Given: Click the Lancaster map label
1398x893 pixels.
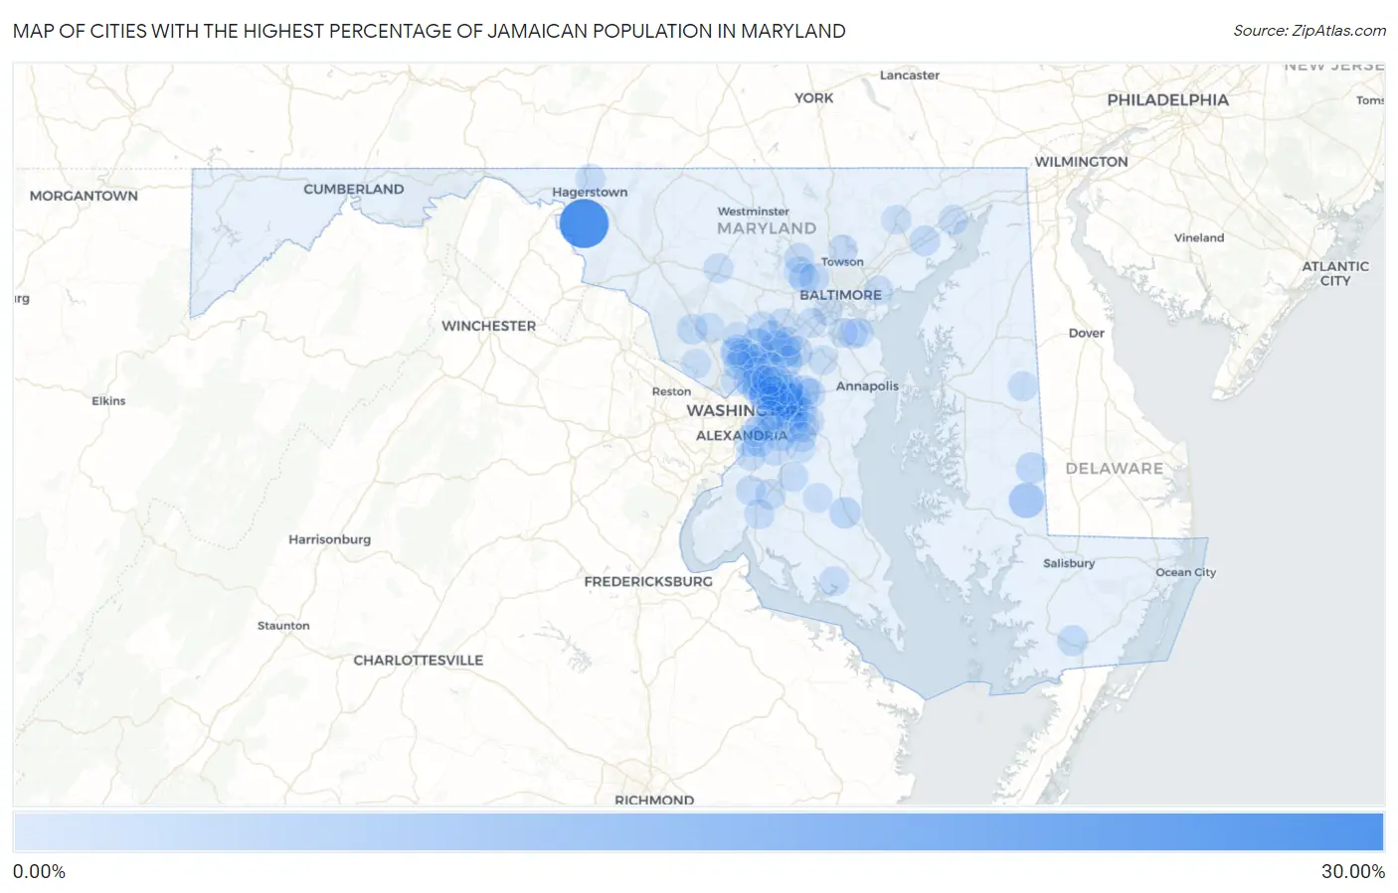Looking at the screenshot, I should [909, 75].
